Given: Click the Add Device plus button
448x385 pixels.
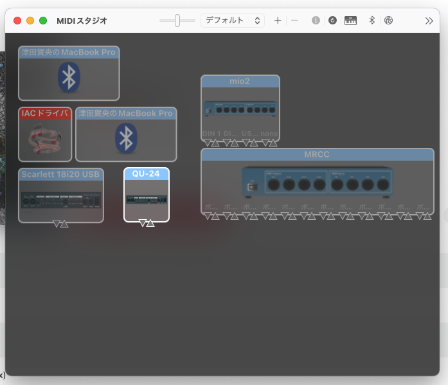Looking at the screenshot, I should coord(278,21).
